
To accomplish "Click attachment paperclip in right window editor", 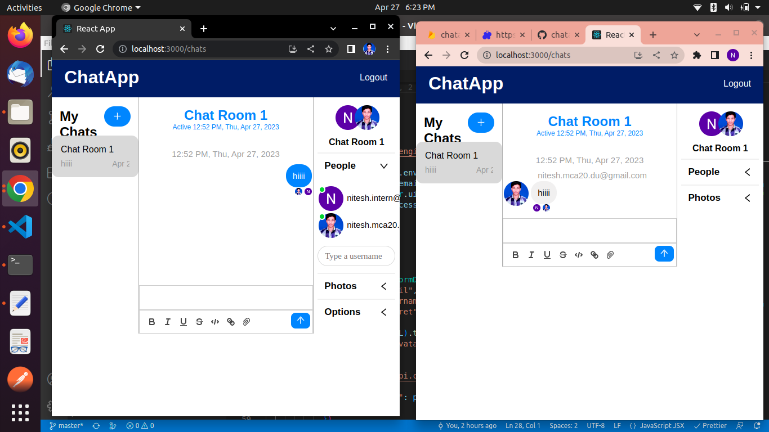I will tap(610, 255).
